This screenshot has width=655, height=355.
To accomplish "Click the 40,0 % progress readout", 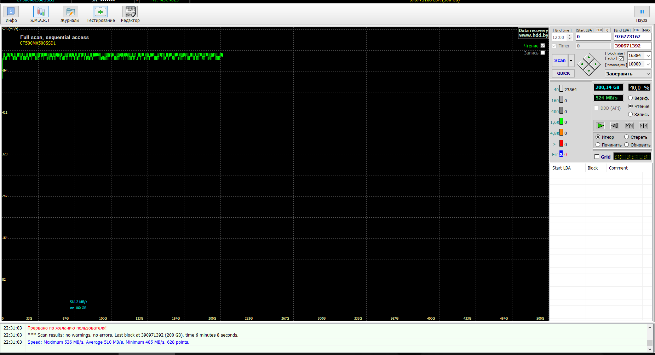I will click(x=639, y=87).
